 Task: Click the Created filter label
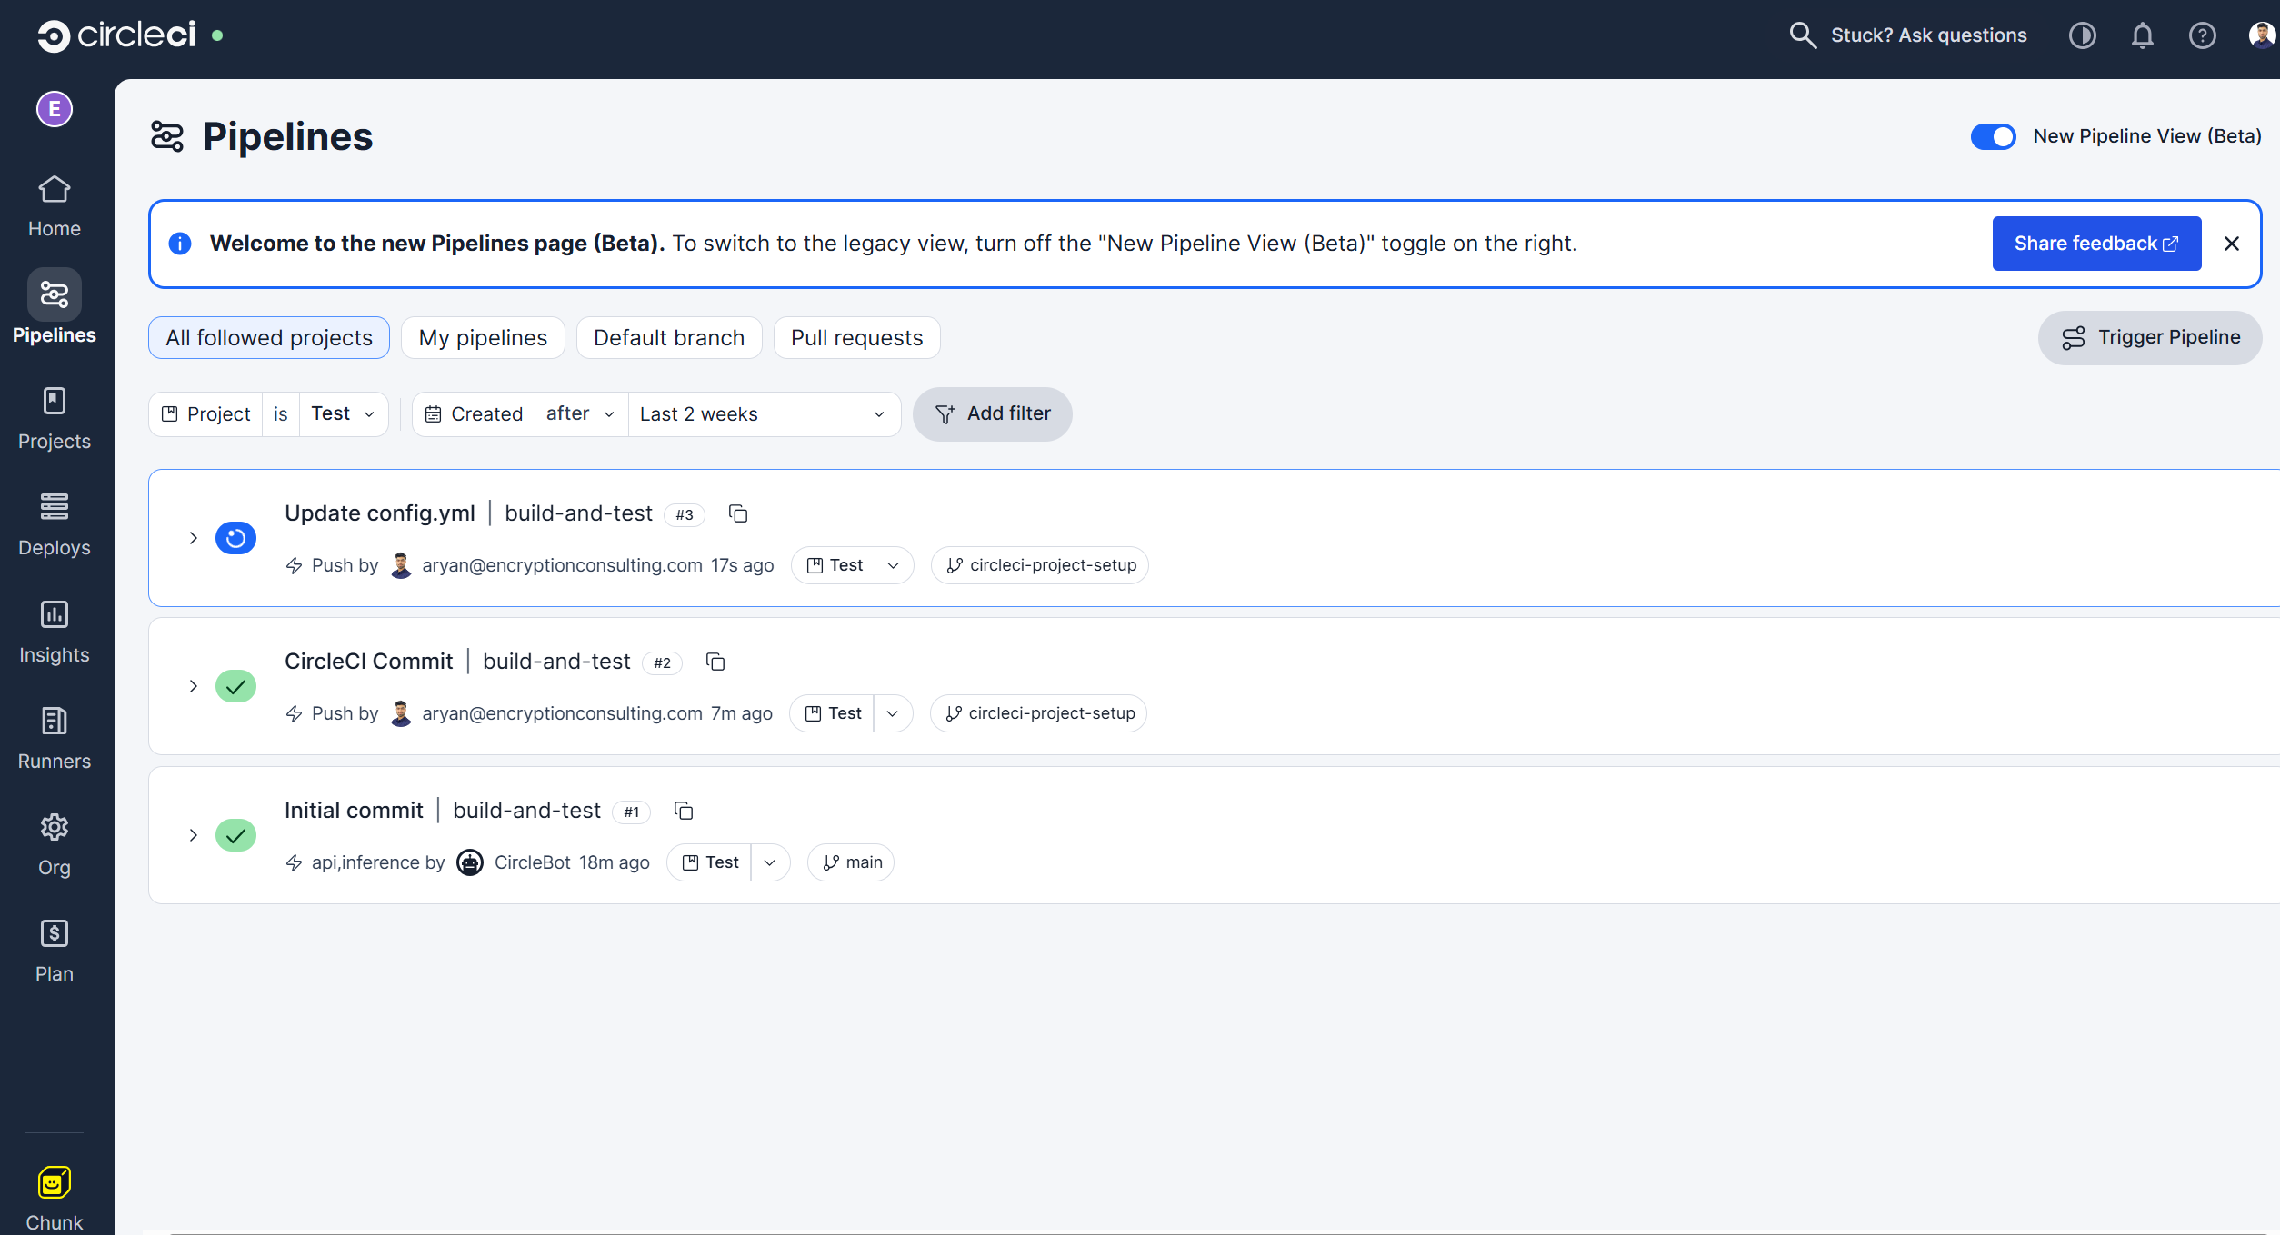475,414
